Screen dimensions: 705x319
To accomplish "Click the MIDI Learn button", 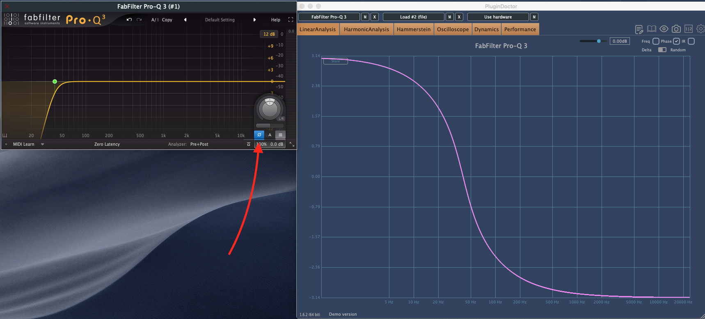I will pyautogui.click(x=23, y=144).
